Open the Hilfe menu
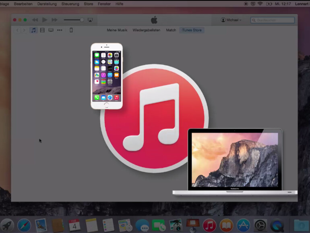 (120, 4)
